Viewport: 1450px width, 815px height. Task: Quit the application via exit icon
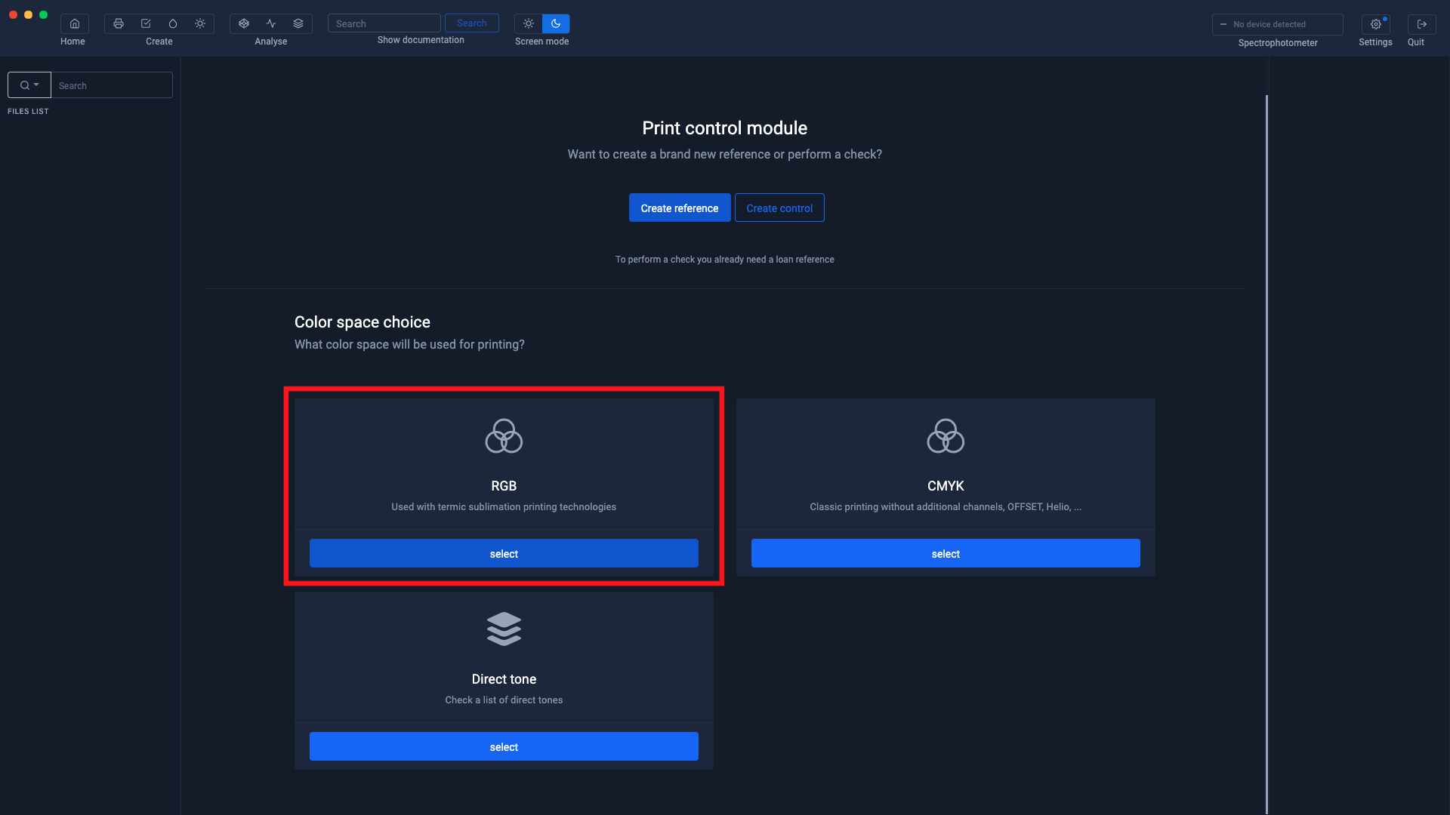point(1421,24)
